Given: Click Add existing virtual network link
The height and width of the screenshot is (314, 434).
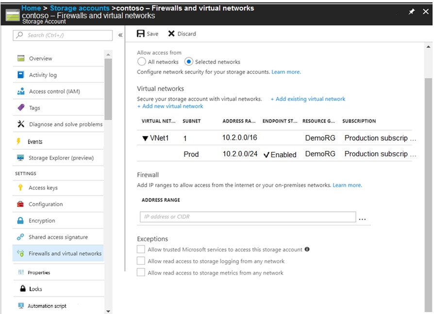Looking at the screenshot, I should pos(308,99).
